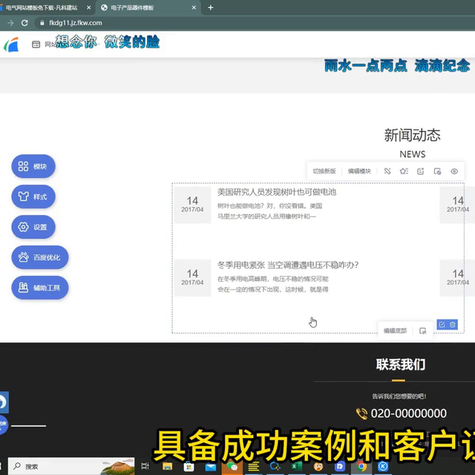This screenshot has height=475, width=475.
Task: Open Chrome from taskbar
Action: point(361,467)
